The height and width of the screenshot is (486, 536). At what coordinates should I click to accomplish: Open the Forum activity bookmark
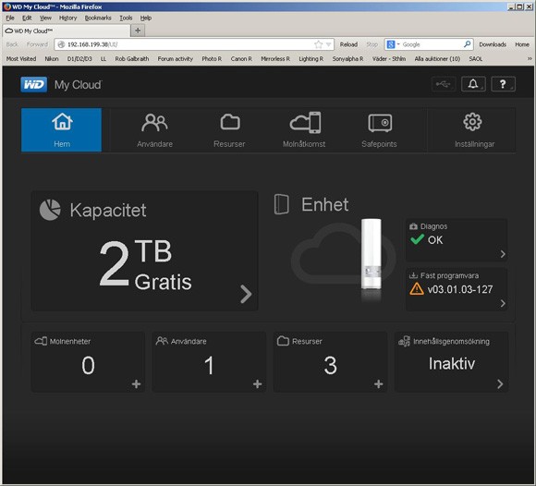point(176,59)
